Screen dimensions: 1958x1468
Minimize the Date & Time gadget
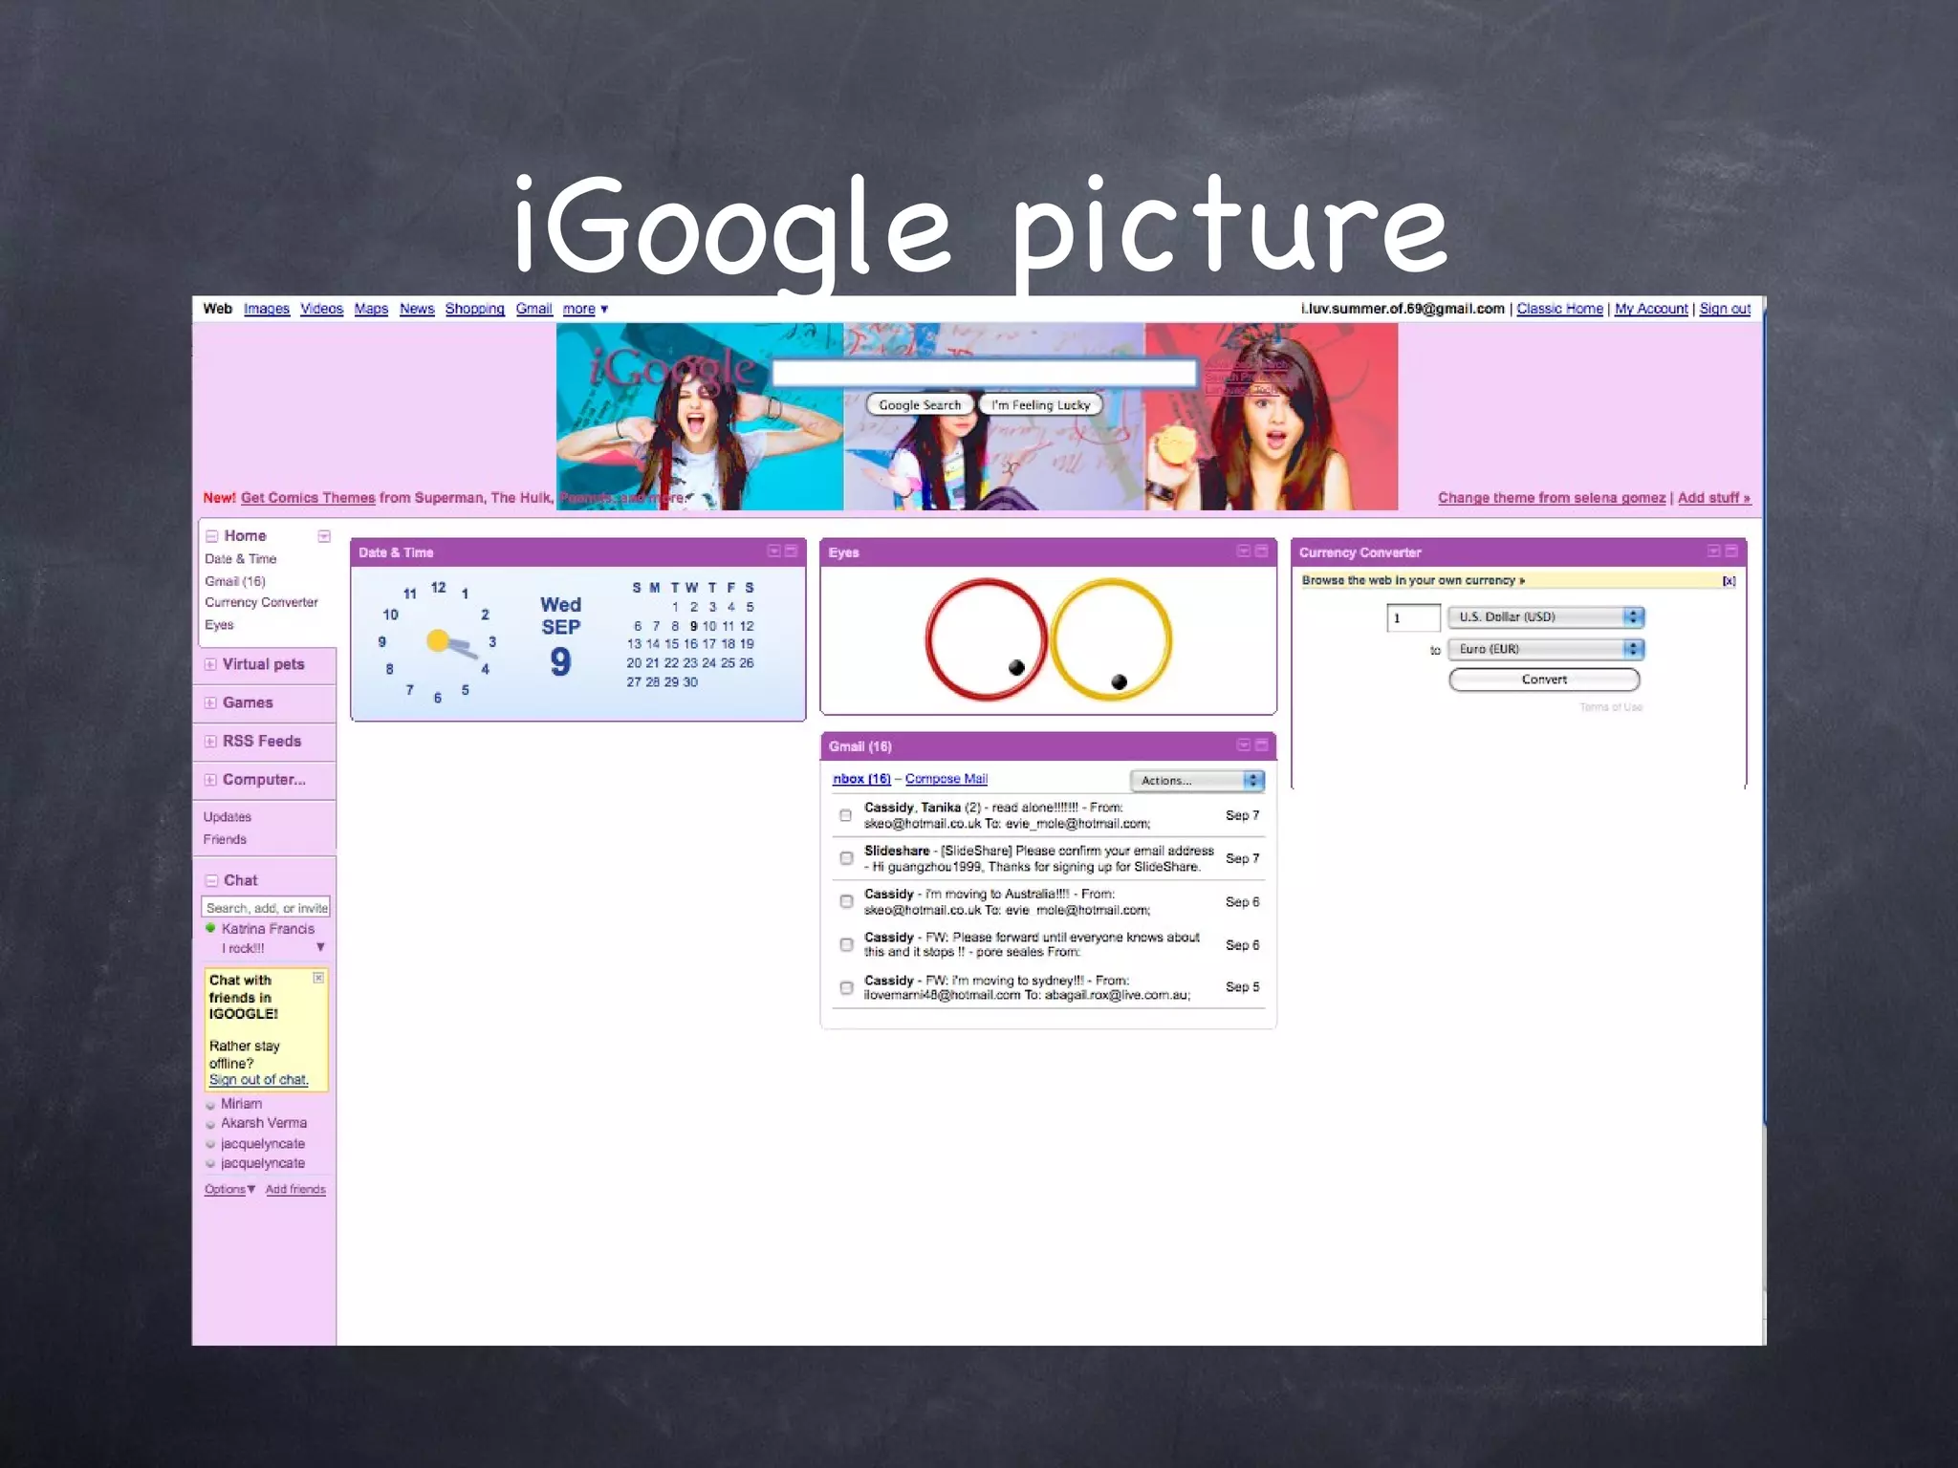coord(791,551)
